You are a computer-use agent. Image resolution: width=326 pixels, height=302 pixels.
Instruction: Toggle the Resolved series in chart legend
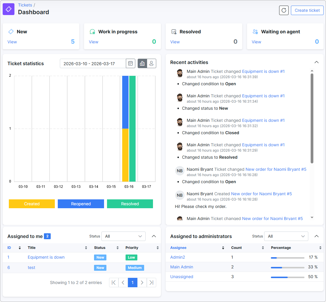130,204
